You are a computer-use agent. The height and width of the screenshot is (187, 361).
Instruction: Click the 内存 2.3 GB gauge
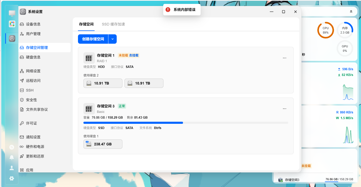pos(345,30)
